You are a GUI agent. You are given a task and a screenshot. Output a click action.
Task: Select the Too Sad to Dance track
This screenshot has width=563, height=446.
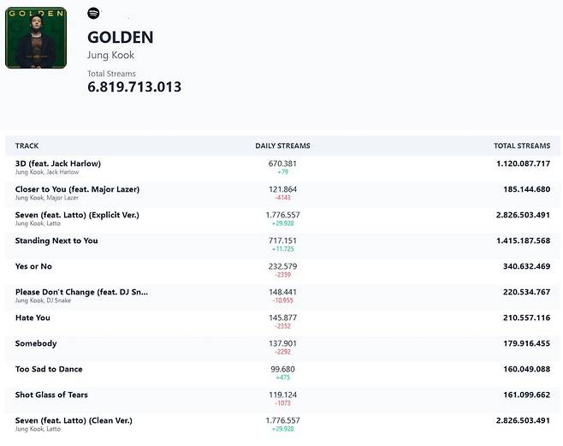point(49,369)
